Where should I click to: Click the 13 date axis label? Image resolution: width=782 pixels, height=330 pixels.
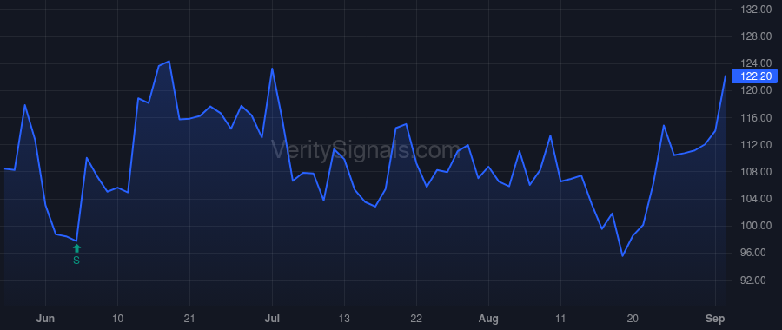point(344,319)
